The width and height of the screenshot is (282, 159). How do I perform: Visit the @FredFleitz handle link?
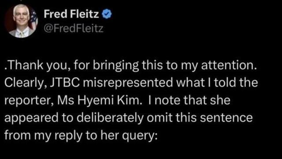[x=74, y=28]
